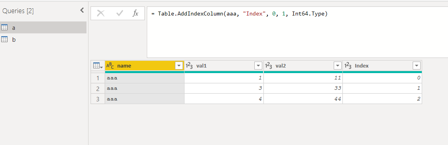Image resolution: width=448 pixels, height=145 pixels.
Task: Confirm formula with checkmark icon
Action: 119,13
